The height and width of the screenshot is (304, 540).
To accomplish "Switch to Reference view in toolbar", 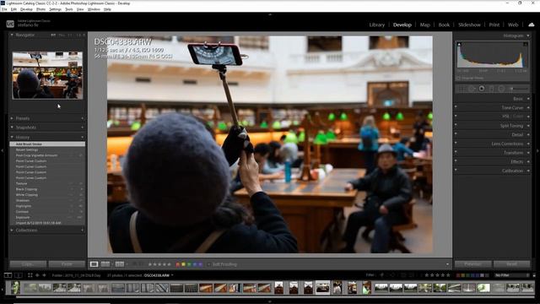I will coord(105,264).
